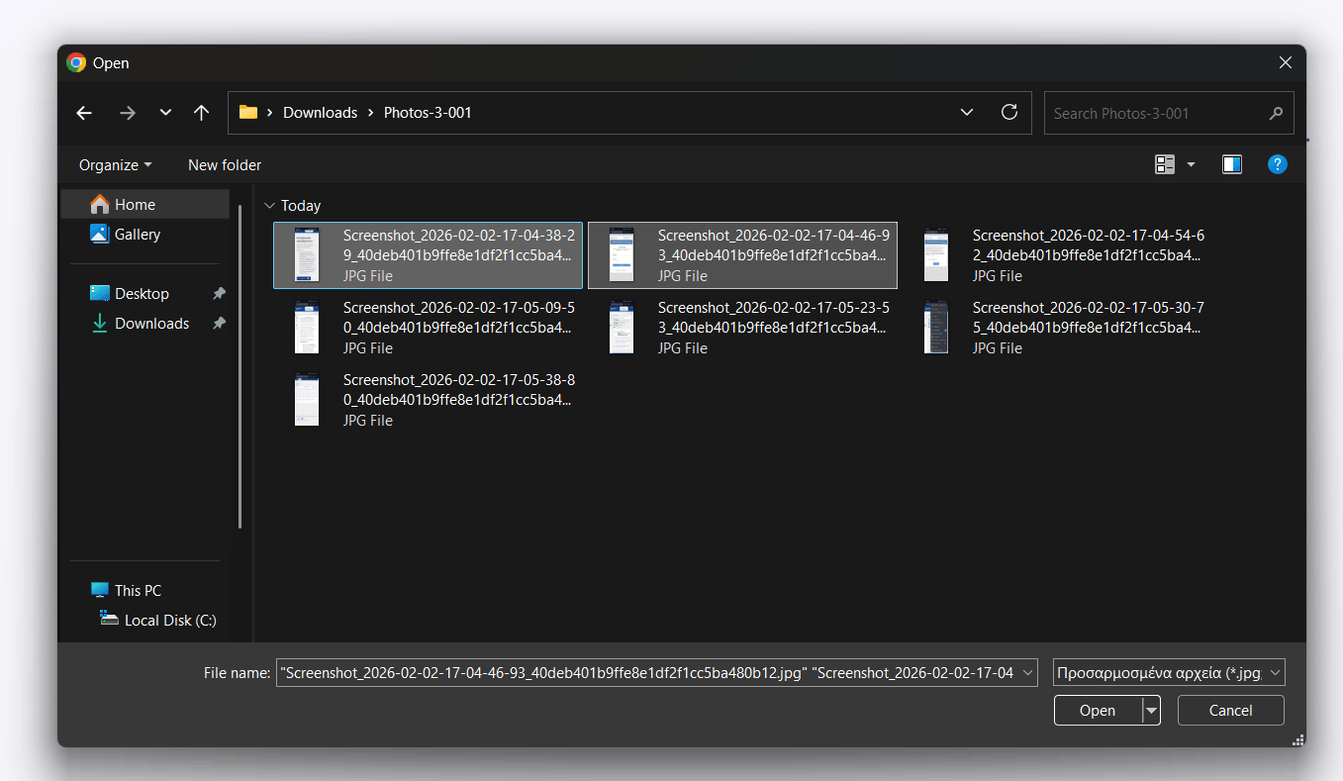Open the Help question mark icon
This screenshot has width=1343, height=781.
pyautogui.click(x=1277, y=164)
